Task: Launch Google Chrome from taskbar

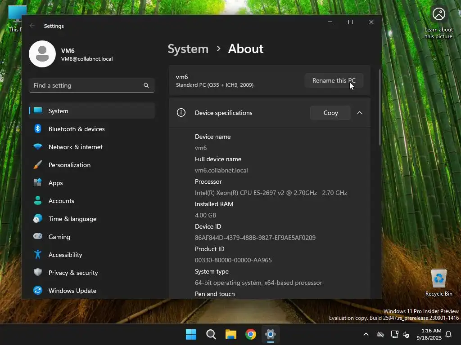Action: pyautogui.click(x=250, y=334)
